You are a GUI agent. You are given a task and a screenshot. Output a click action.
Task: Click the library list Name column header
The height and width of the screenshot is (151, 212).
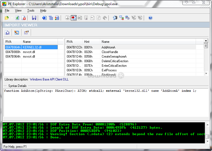(x=39, y=42)
